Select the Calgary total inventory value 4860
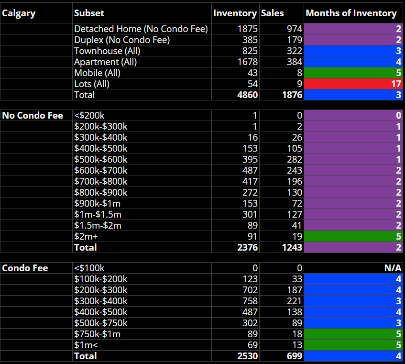This screenshot has width=405, height=364. [247, 95]
